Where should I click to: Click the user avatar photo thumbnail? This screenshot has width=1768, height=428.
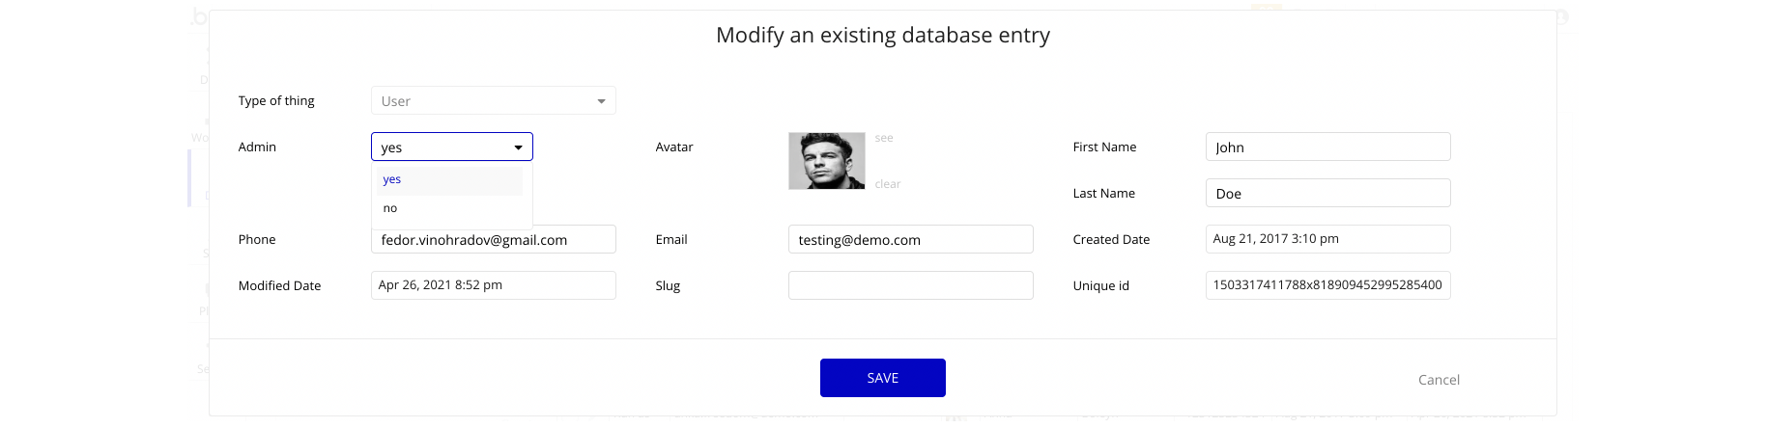(x=826, y=161)
